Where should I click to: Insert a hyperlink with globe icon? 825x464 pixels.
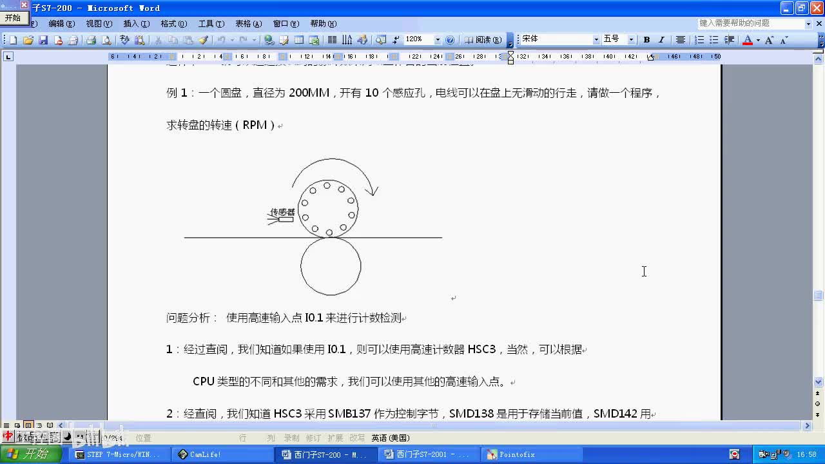click(x=269, y=40)
